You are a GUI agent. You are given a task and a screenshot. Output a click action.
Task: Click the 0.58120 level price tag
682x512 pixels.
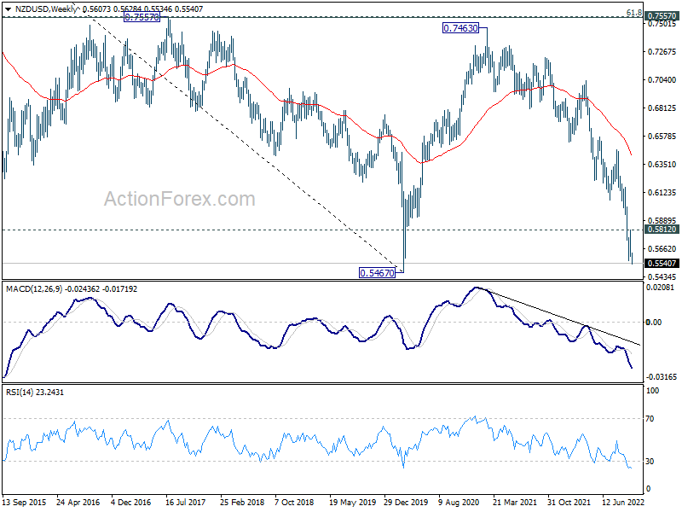[x=662, y=230]
